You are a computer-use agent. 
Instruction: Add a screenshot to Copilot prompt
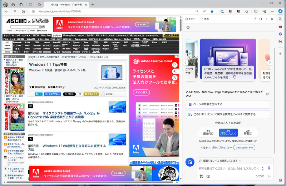(x=208, y=176)
